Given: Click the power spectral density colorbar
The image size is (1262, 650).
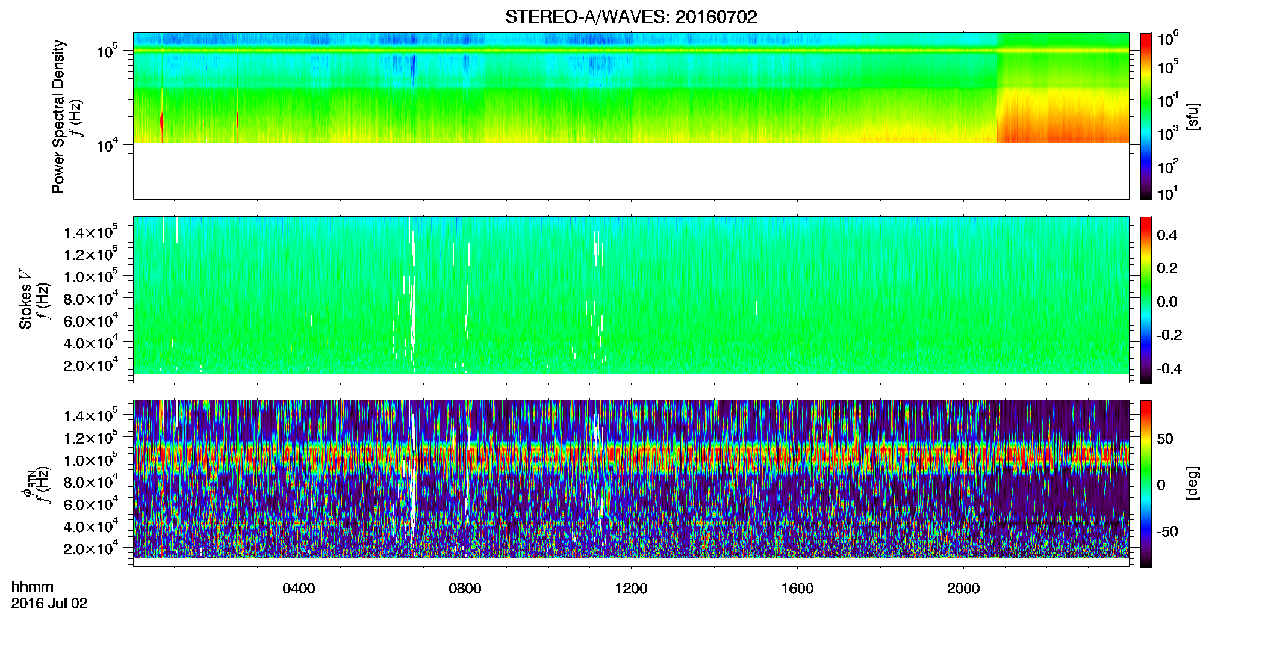Looking at the screenshot, I should [1146, 116].
